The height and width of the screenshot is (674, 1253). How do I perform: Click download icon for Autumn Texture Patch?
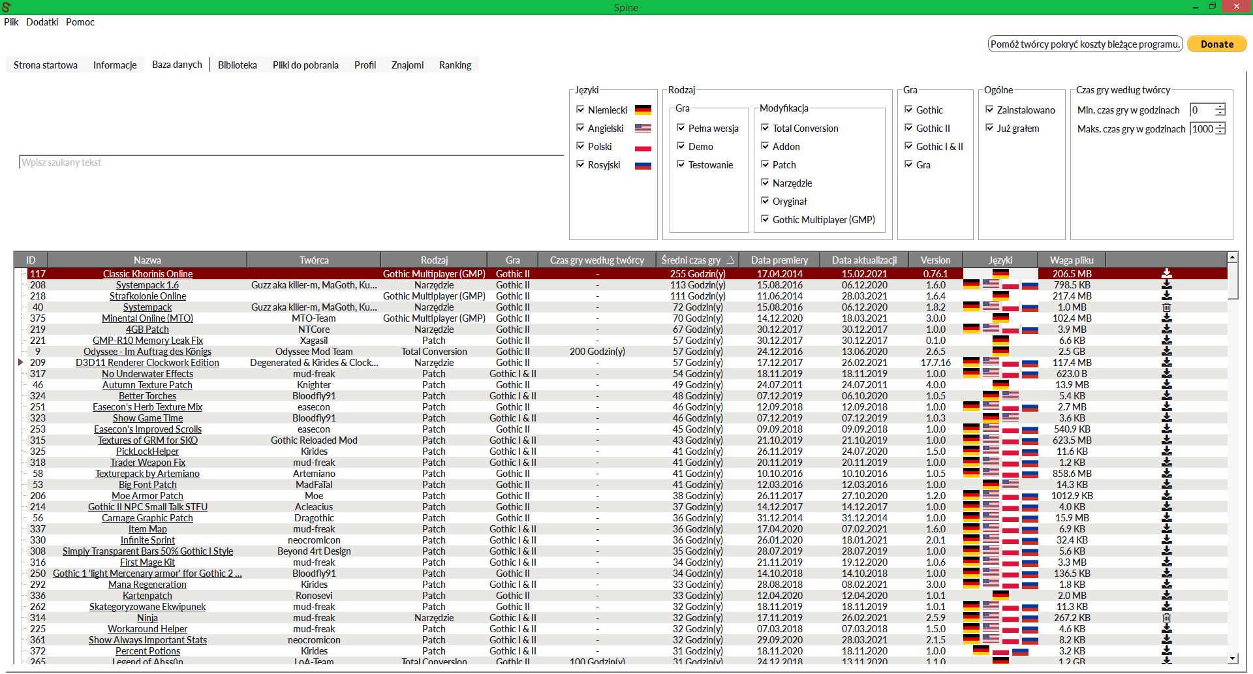(x=1166, y=385)
